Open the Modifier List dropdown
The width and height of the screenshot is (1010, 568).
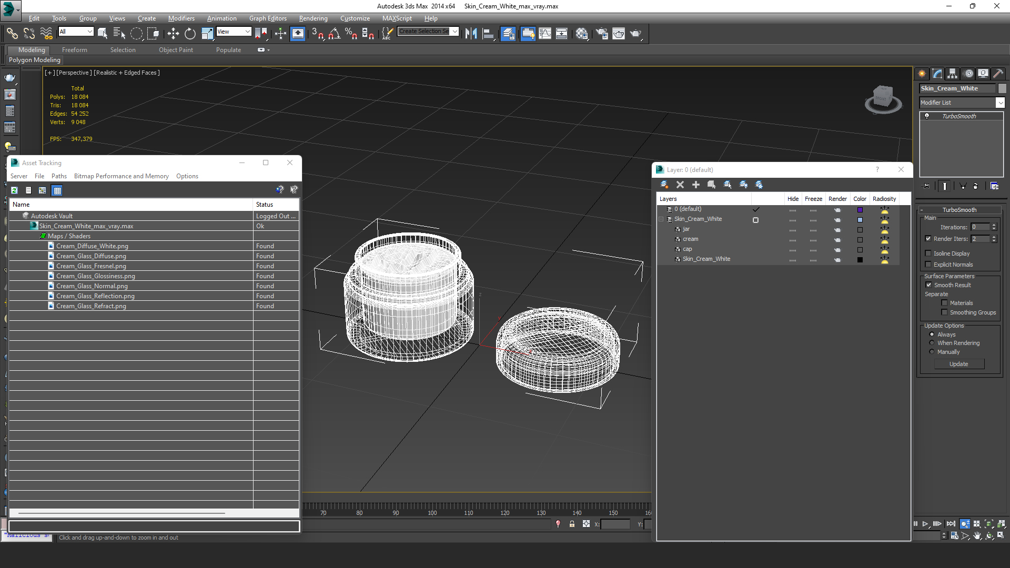click(x=1000, y=103)
